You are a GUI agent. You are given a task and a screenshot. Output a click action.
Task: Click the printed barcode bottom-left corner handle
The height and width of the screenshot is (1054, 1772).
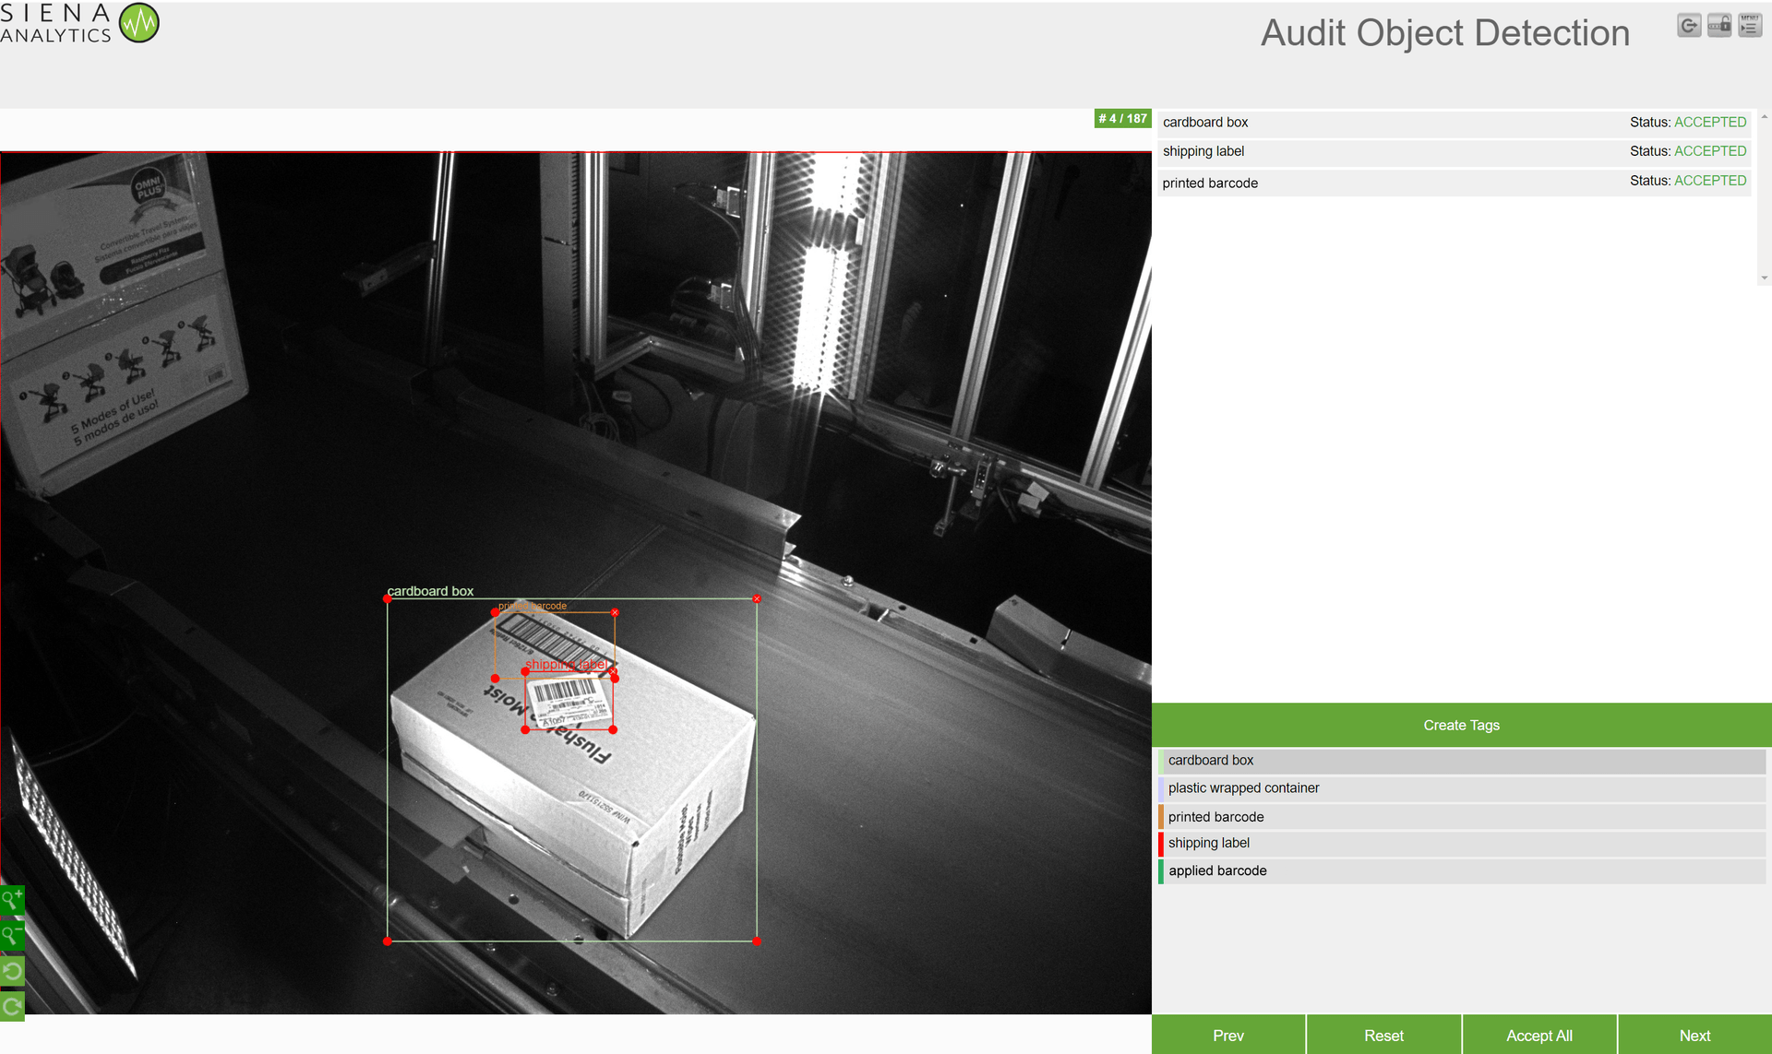click(x=496, y=679)
